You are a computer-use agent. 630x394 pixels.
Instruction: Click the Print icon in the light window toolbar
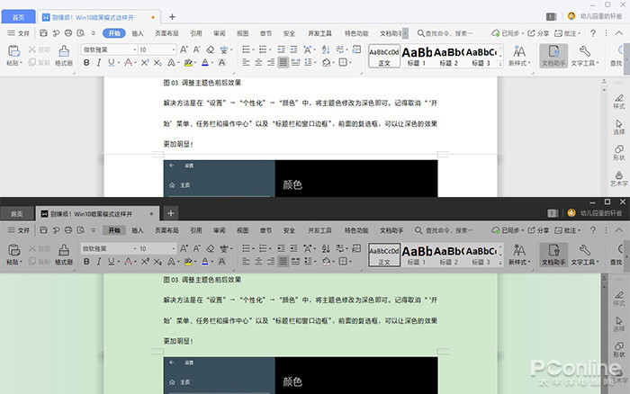tap(68, 32)
